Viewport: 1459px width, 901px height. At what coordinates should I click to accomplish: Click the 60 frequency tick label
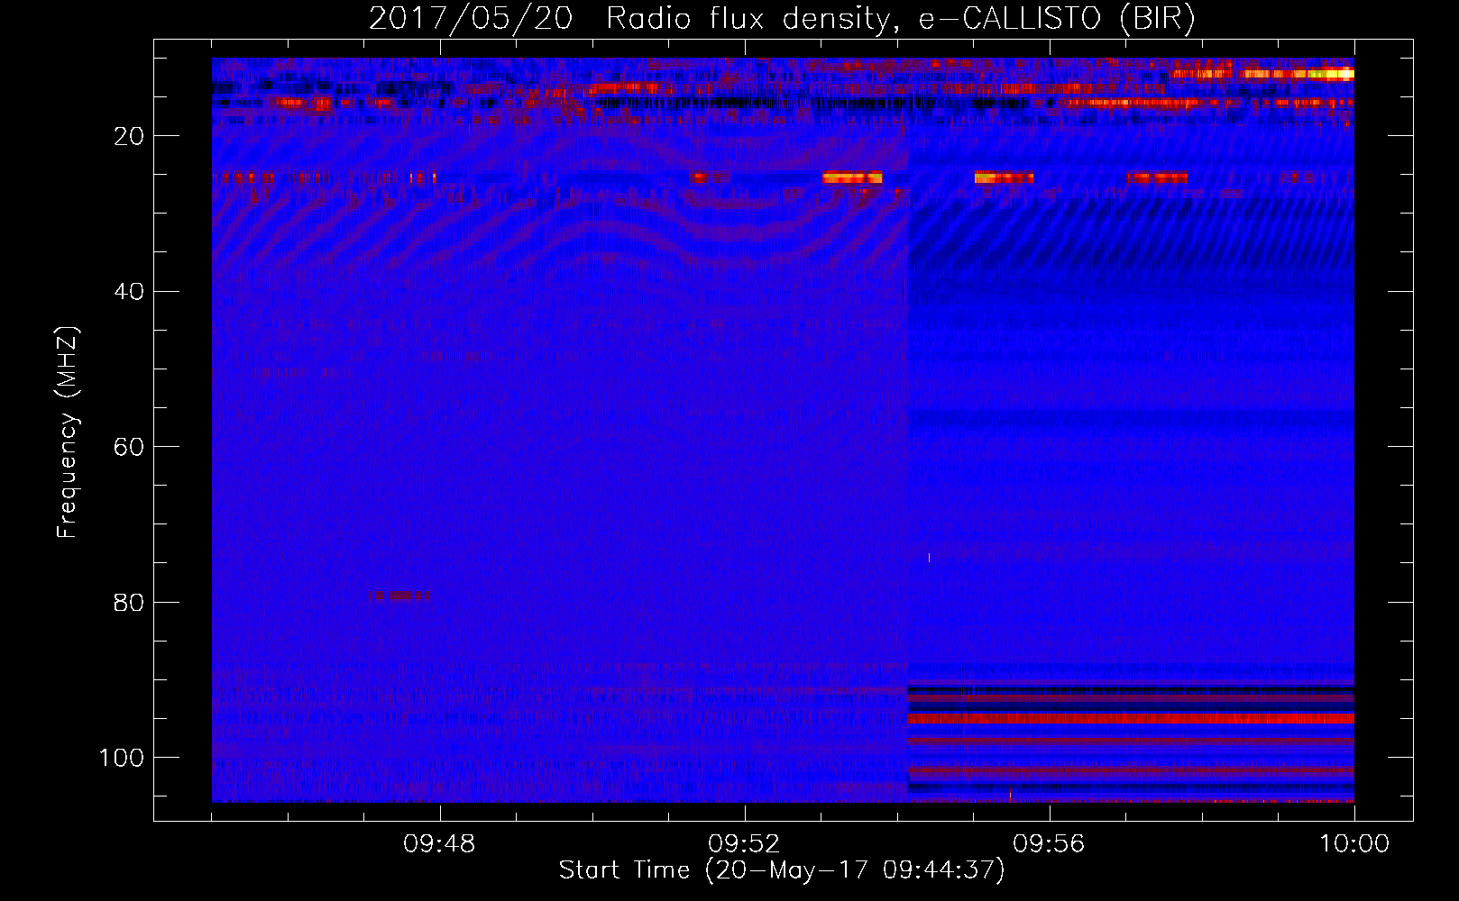click(129, 448)
